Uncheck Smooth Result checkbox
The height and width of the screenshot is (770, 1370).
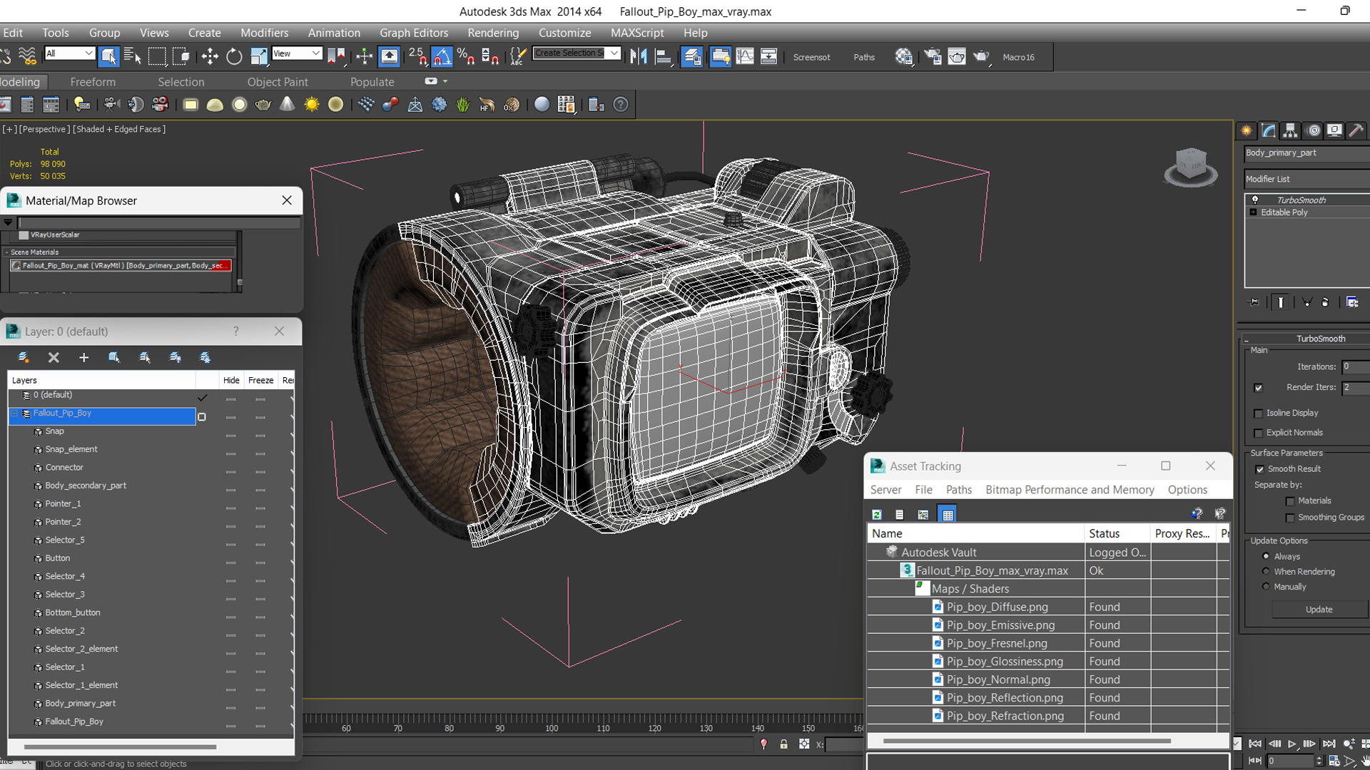1259,469
